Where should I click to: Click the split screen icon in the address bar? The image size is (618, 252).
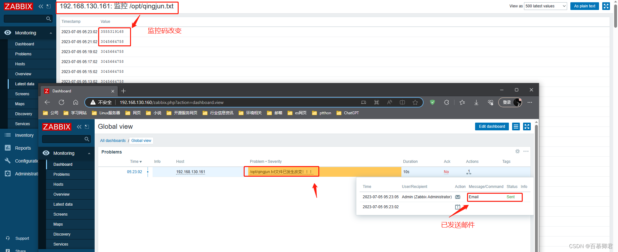tap(402, 102)
